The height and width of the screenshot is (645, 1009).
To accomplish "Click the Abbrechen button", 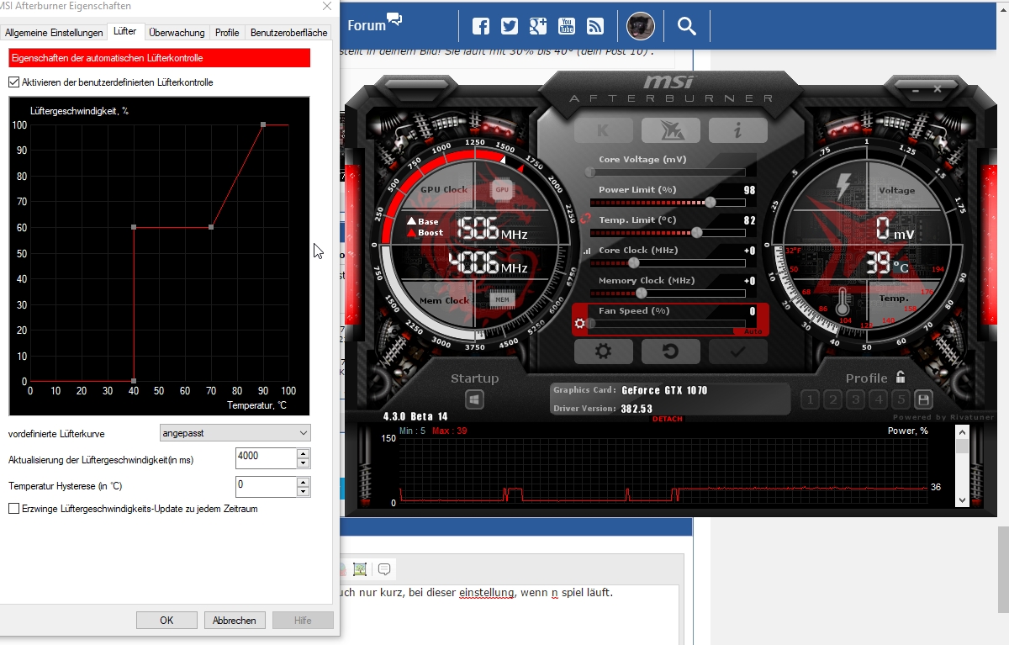I will point(235,620).
